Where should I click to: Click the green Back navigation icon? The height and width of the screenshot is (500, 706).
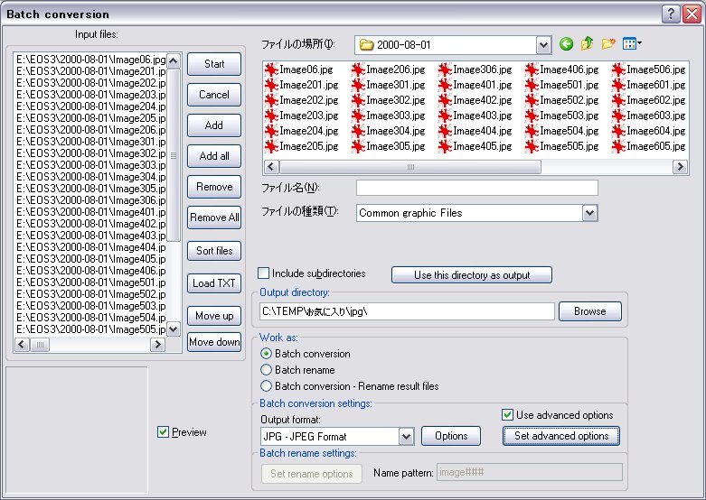(x=567, y=44)
